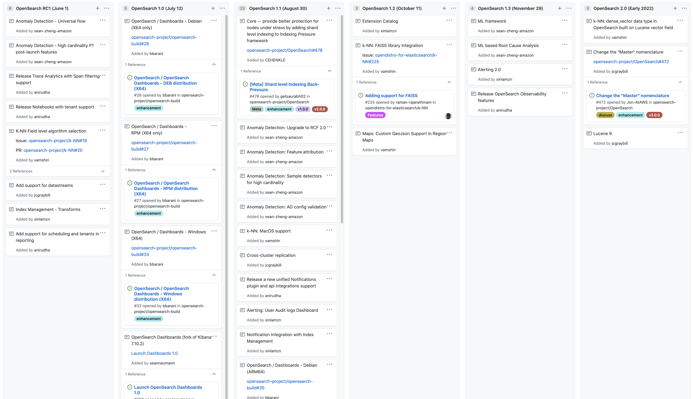The image size is (693, 399).
Task: Open opensearch-project/OpenSearch#478 link
Action: click(285, 50)
